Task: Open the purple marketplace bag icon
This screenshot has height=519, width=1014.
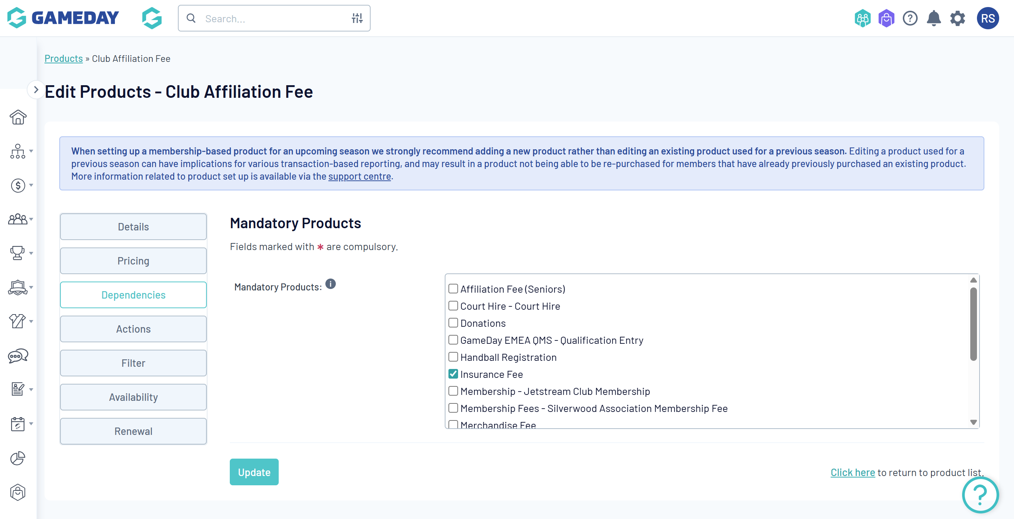Action: pos(886,19)
